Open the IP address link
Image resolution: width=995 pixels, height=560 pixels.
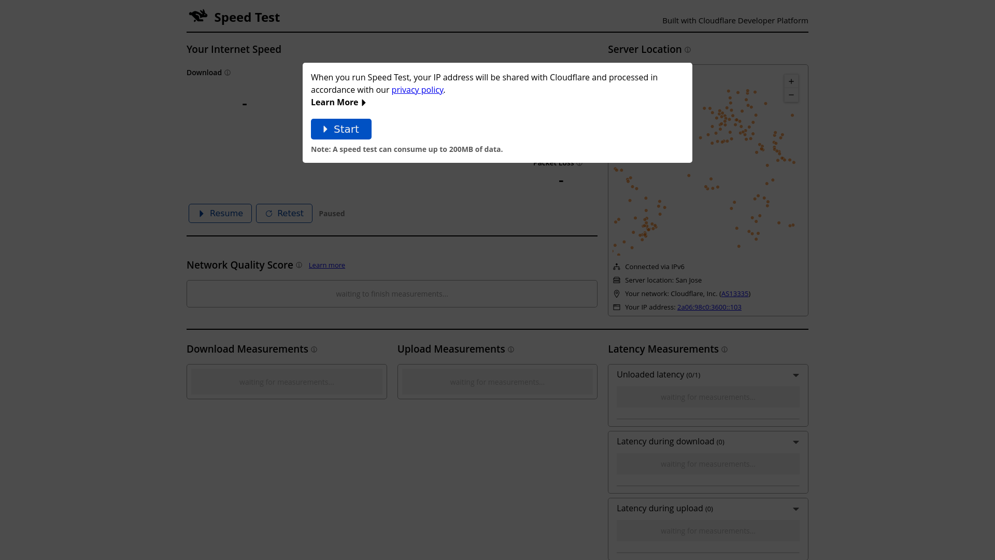point(709,307)
